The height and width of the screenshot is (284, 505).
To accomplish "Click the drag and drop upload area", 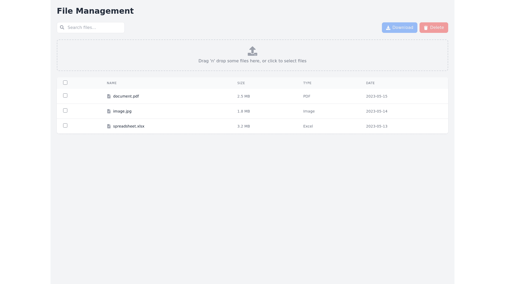I will (252, 61).
